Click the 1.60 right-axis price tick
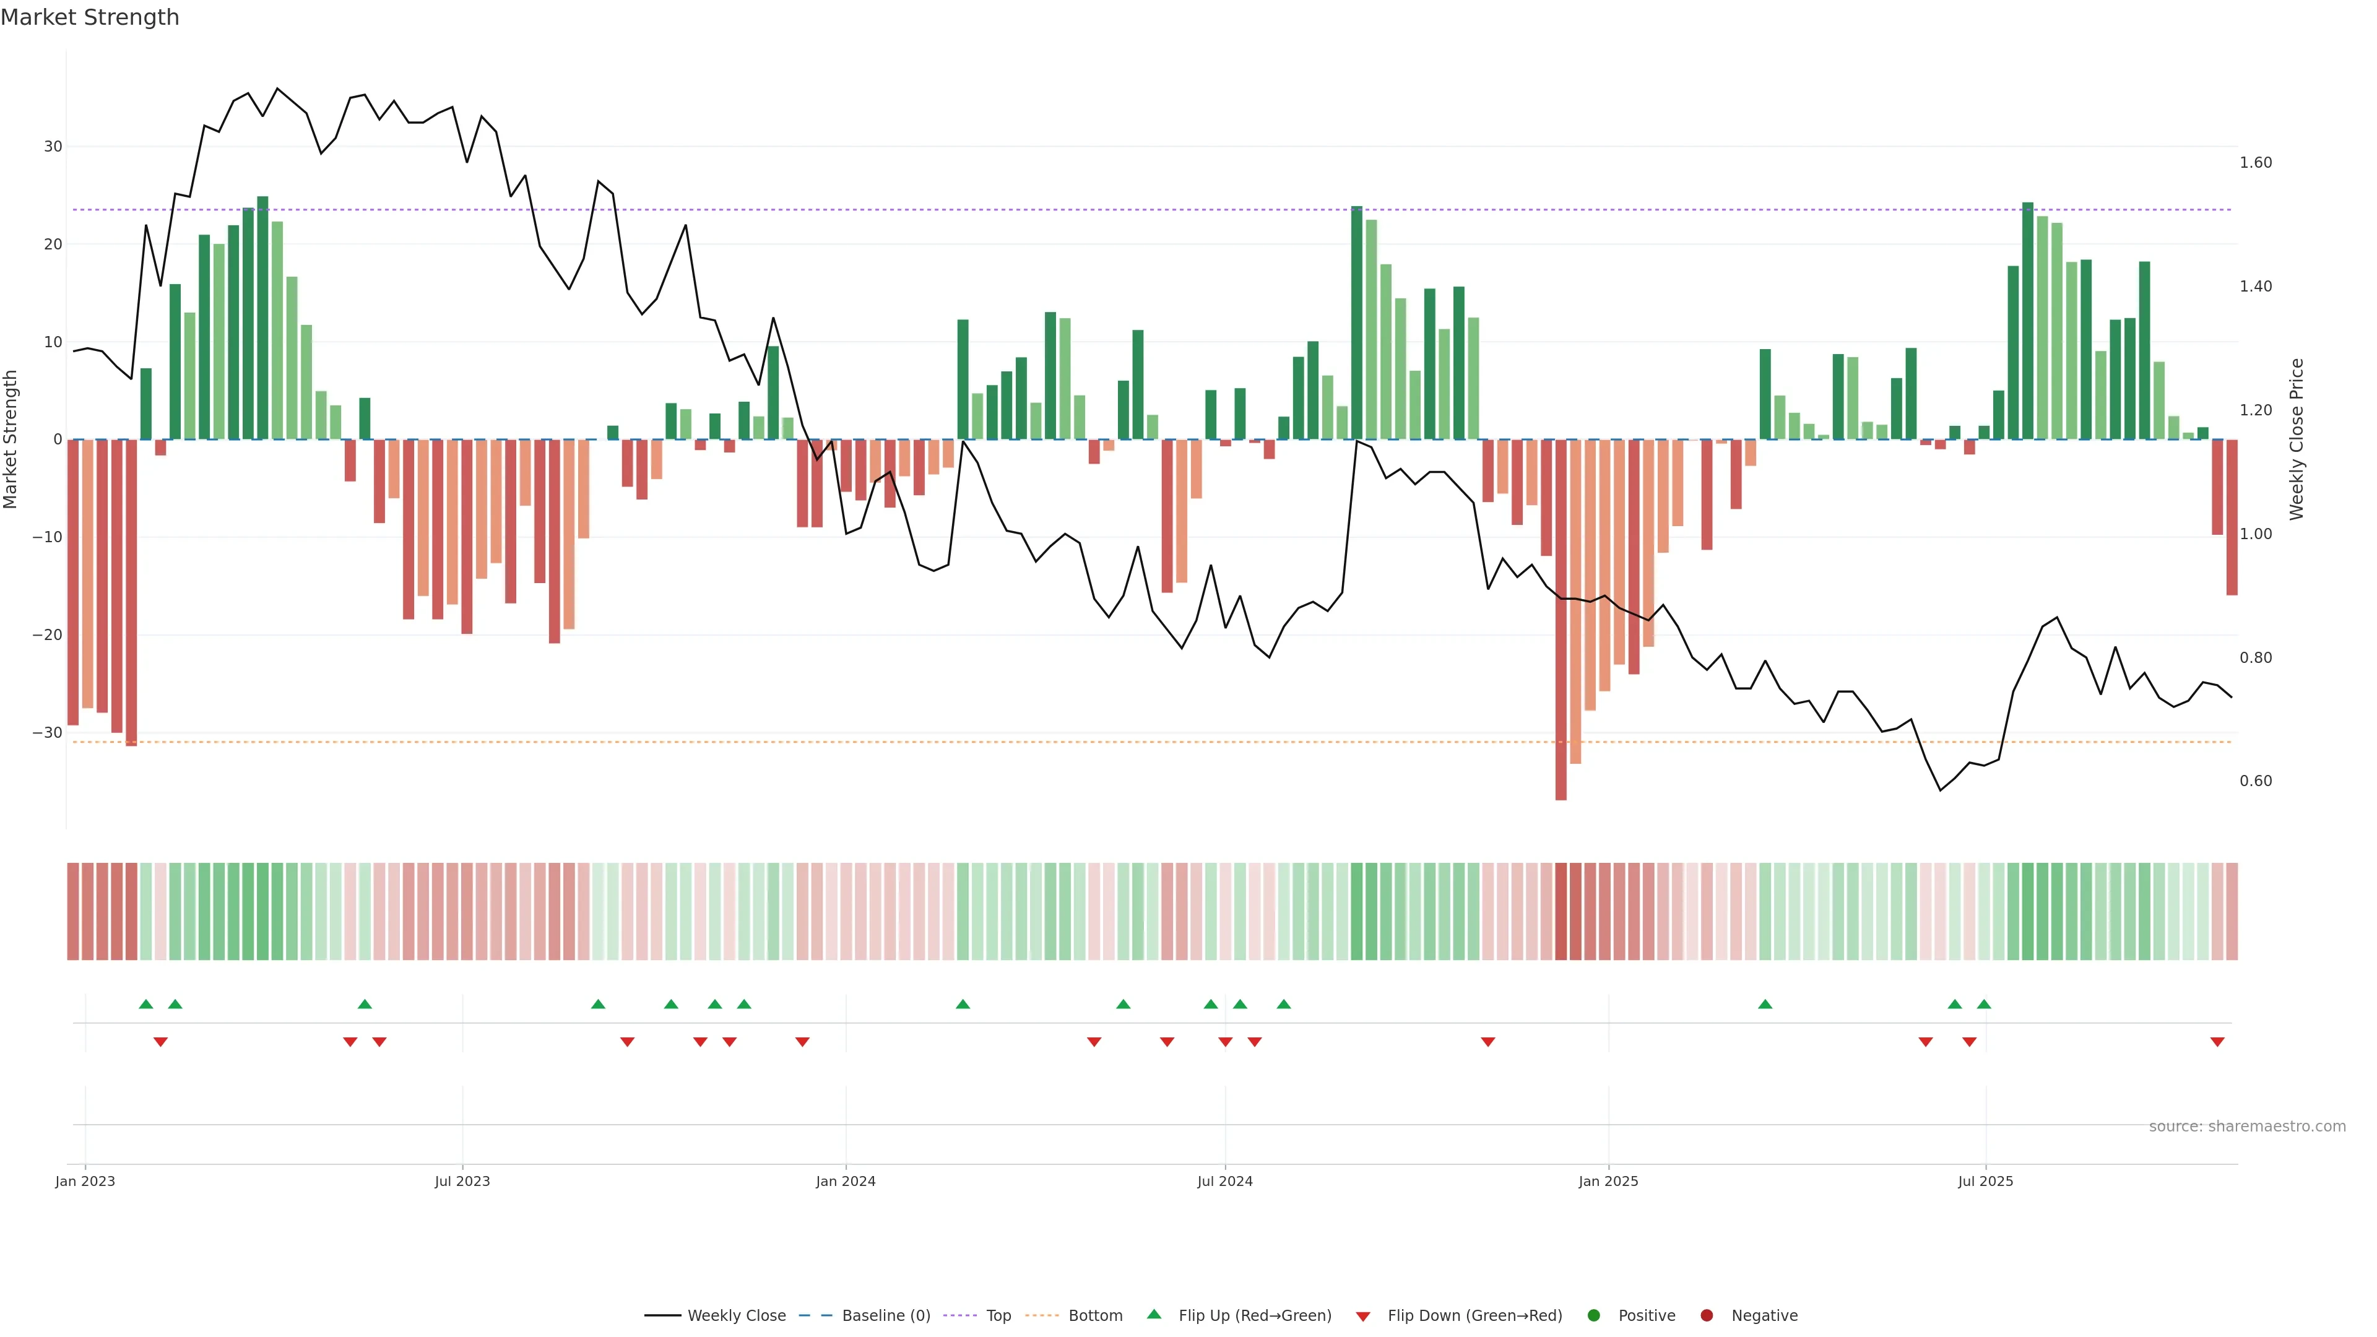This screenshot has width=2377, height=1337. (2255, 162)
